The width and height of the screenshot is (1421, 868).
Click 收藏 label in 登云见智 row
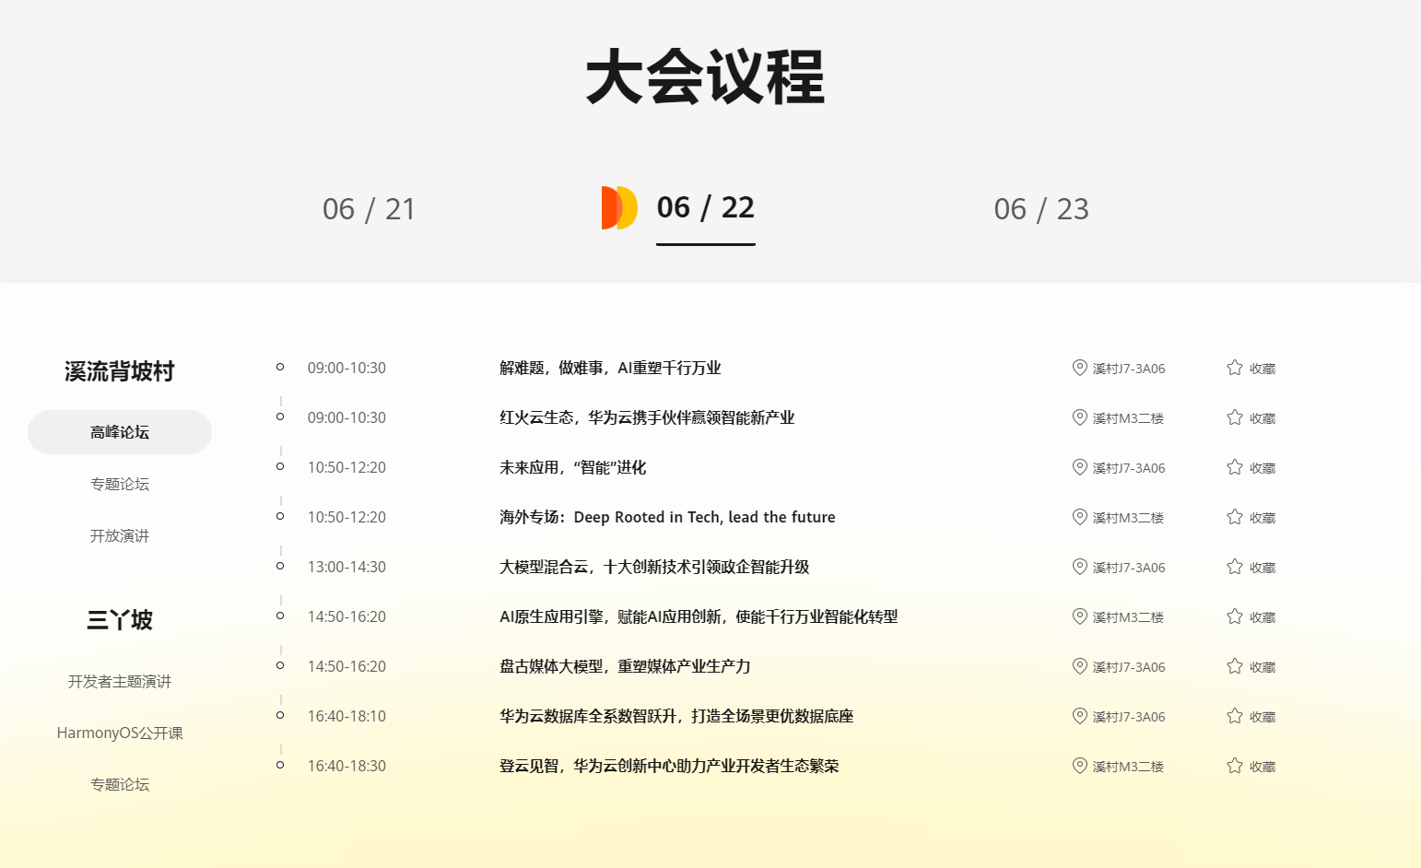tap(1262, 767)
